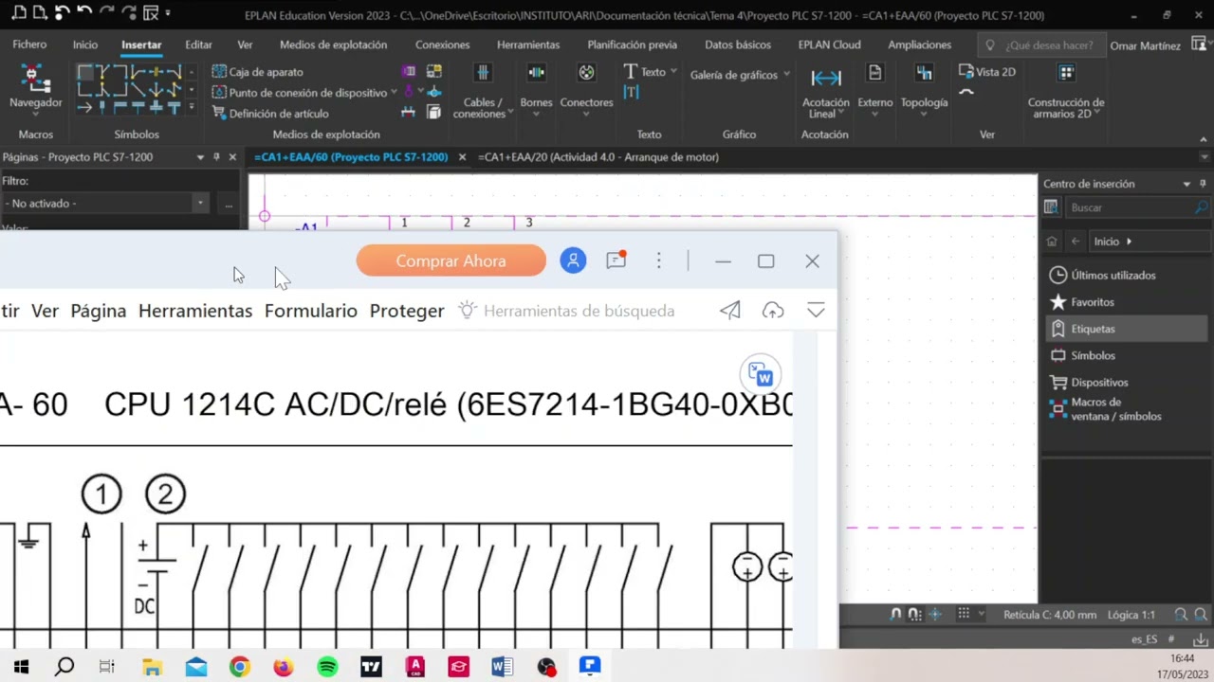
Task: Click the Vista 2D button
Action: coord(987,72)
